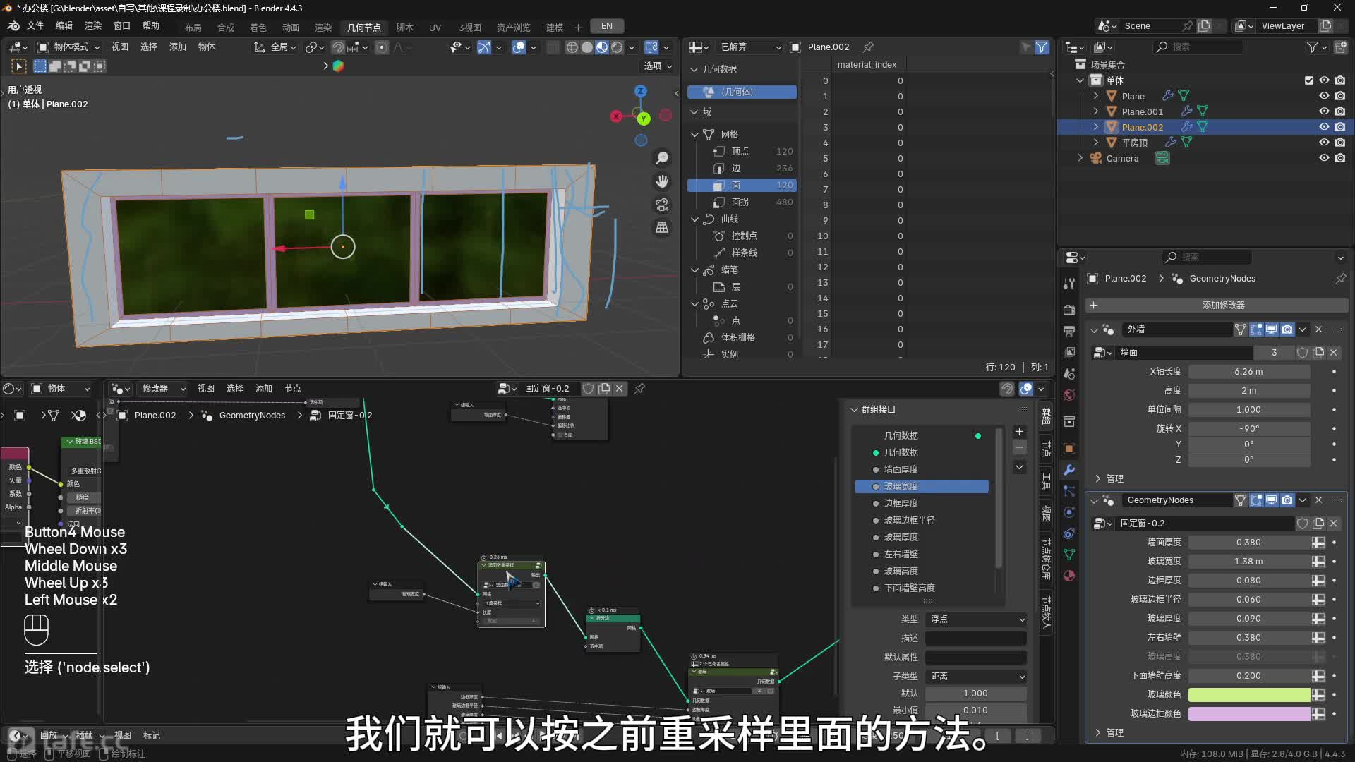Open the 物体模式 mode dropdown

pos(68,47)
